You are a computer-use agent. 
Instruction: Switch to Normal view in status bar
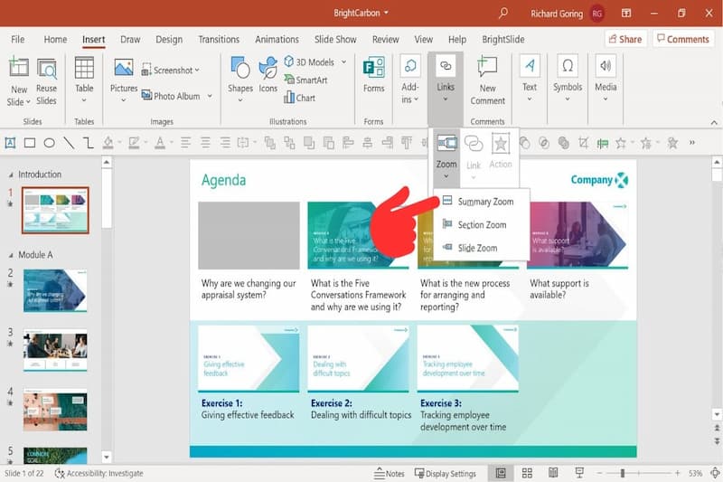(501, 473)
